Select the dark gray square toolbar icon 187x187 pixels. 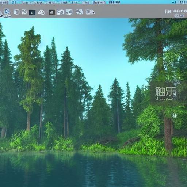tap(52, 12)
